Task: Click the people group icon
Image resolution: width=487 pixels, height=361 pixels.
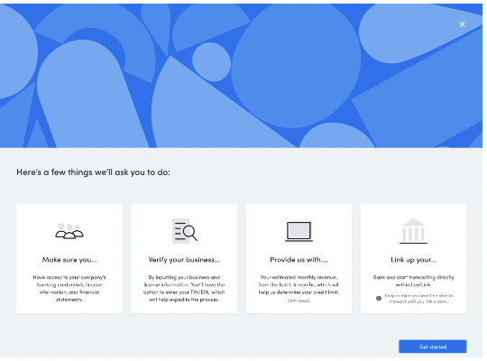Action: click(x=69, y=231)
